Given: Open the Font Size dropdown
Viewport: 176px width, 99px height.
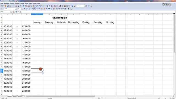Looking at the screenshot, I should pyautogui.click(x=22, y=9).
